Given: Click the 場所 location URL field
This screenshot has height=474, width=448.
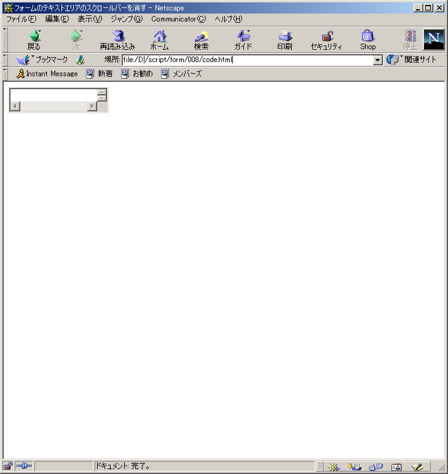Looking at the screenshot, I should click(x=248, y=60).
